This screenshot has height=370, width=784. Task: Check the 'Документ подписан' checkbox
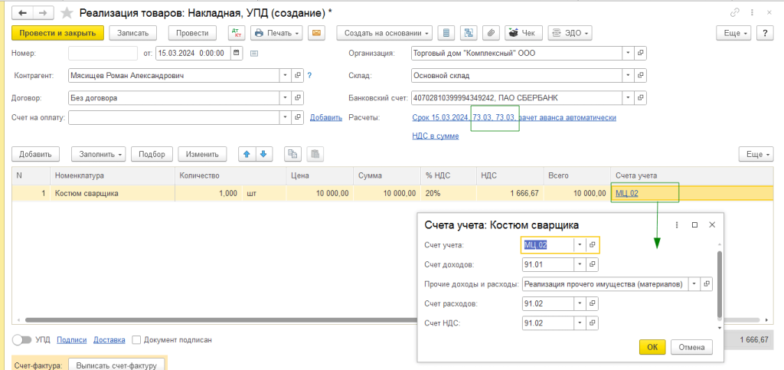click(x=136, y=339)
